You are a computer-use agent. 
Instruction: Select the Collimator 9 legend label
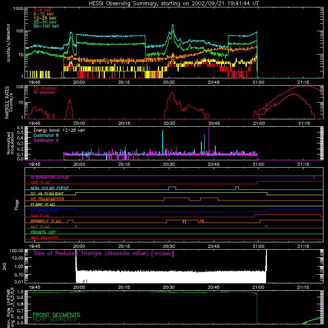[46, 140]
